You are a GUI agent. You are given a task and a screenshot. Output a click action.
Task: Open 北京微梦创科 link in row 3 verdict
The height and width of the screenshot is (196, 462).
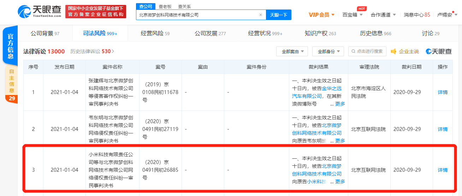(x=317, y=170)
